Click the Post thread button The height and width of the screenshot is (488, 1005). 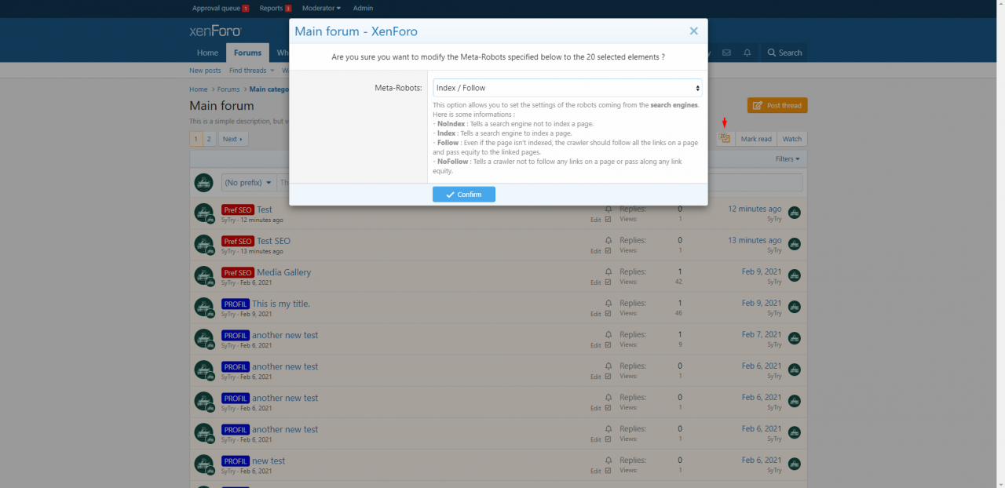pos(777,105)
